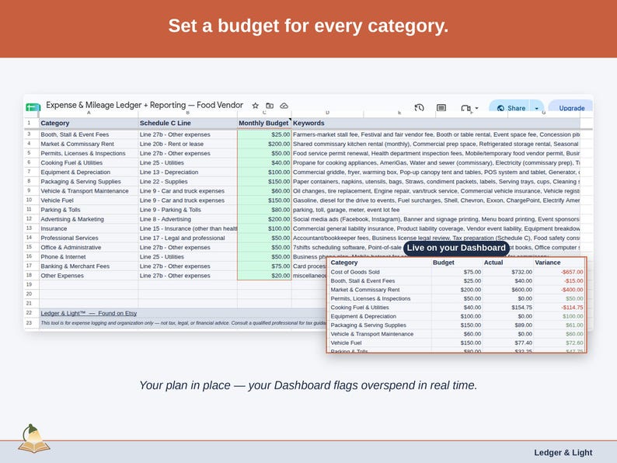Click the $732.00 actual value
The width and height of the screenshot is (617, 463).
coord(521,272)
